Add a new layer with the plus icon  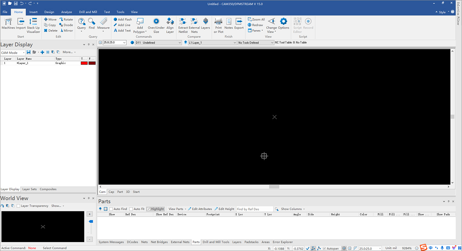pyautogui.click(x=42, y=52)
